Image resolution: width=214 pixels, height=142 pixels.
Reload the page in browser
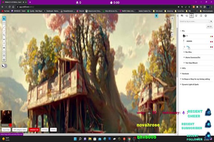coord(10,7)
